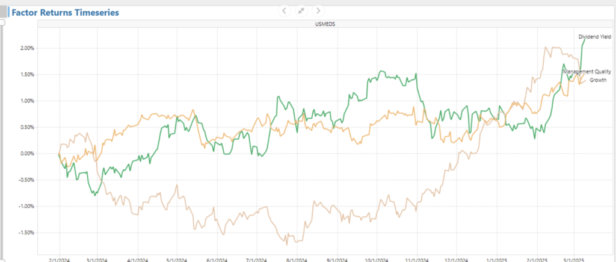Screen dimensions: 616x262
Task: Toggle the small checkbox left of the chart
Action: pyautogui.click(x=2, y=22)
